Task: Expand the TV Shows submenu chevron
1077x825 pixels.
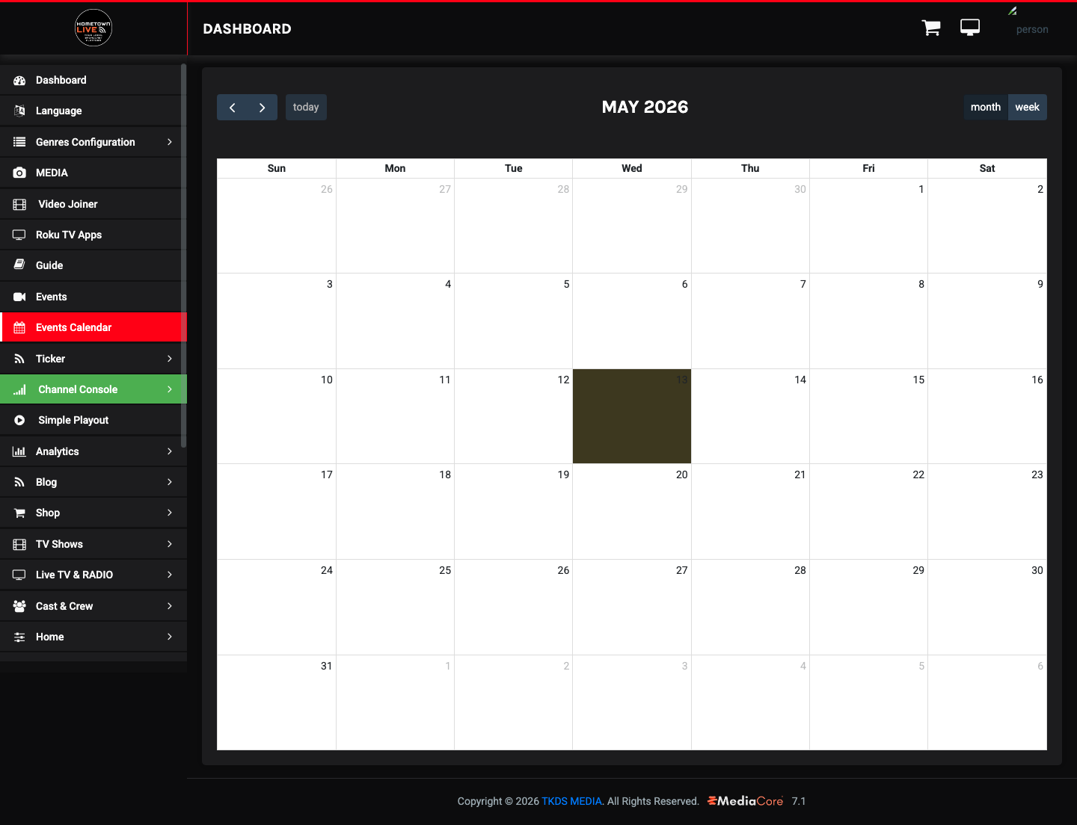Action: click(x=170, y=544)
